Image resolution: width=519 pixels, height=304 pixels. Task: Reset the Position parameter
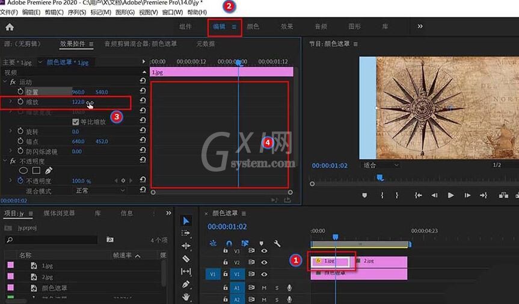pyautogui.click(x=143, y=90)
